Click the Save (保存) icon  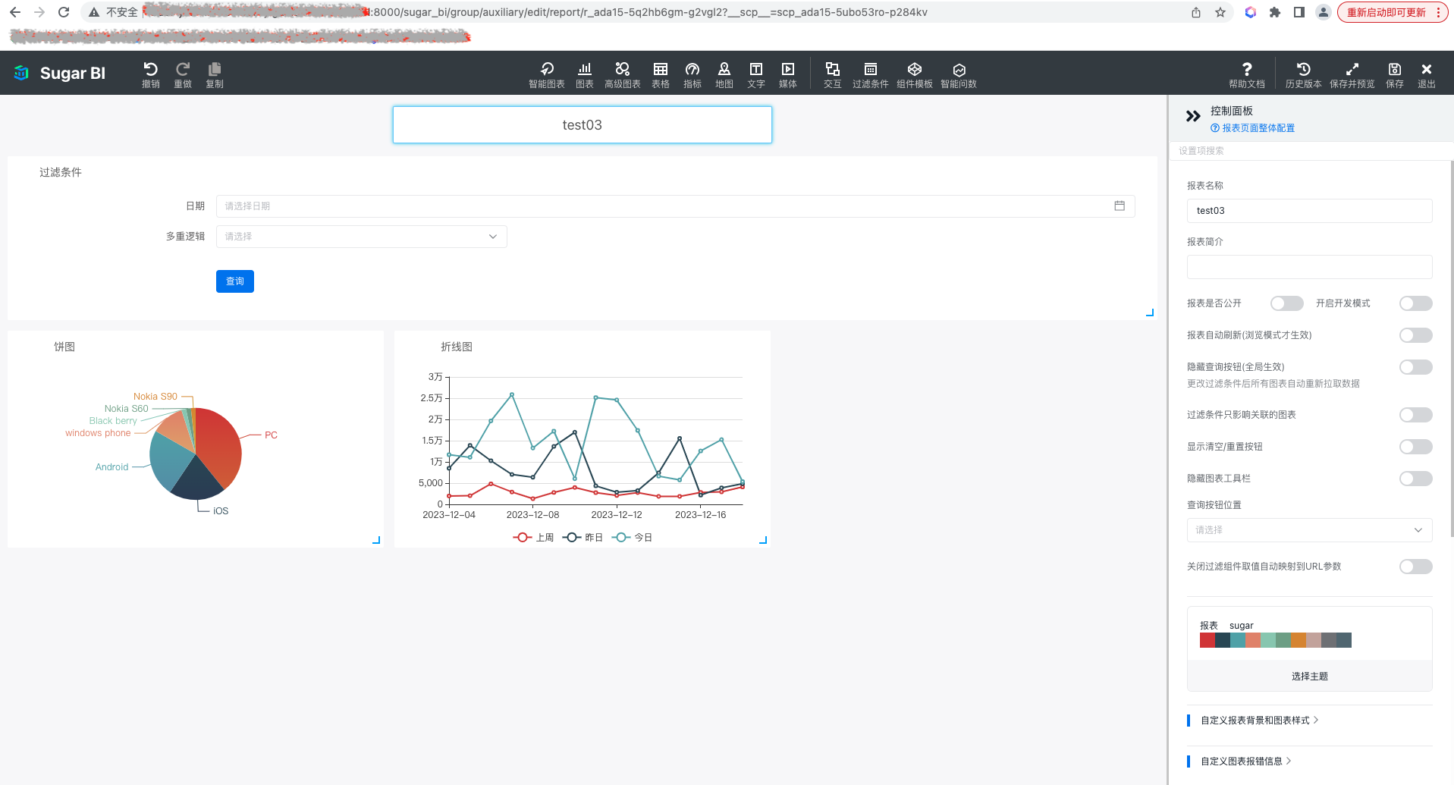pyautogui.click(x=1395, y=74)
